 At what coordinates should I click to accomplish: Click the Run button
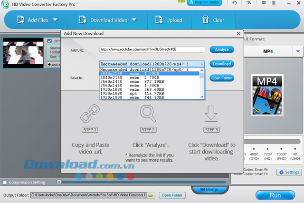[x=275, y=195]
